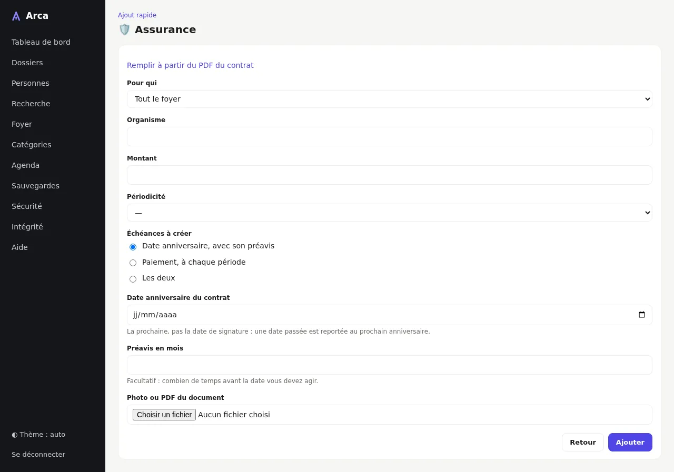Viewport: 674px width, 472px height.
Task: Choose the 'Les deux' radio option
Action: (133, 279)
